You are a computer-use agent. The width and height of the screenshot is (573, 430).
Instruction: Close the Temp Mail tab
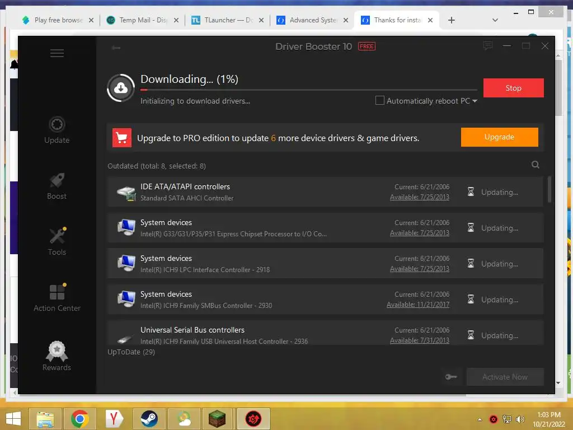pyautogui.click(x=176, y=20)
